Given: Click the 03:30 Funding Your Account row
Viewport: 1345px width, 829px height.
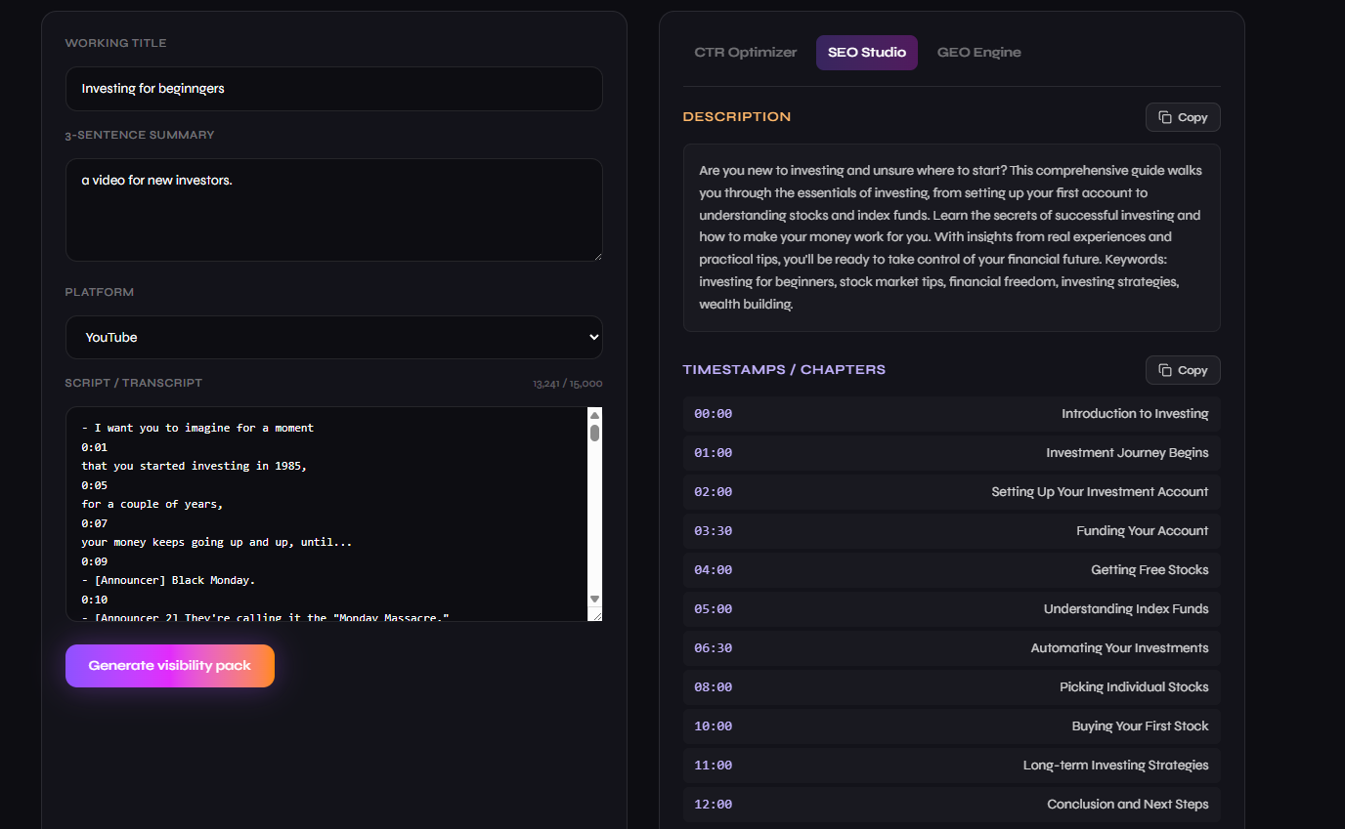Looking at the screenshot, I should point(952,531).
